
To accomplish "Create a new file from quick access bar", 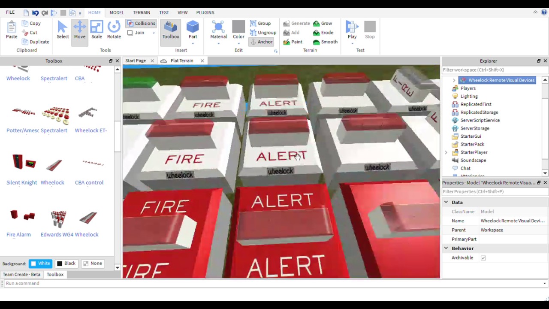I will [26, 13].
